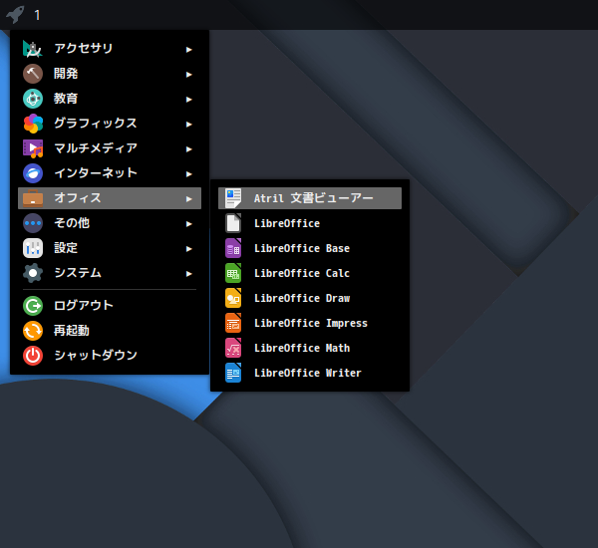The width and height of the screenshot is (598, 548).
Task: Click the Atril document viewer icon
Action: click(233, 198)
